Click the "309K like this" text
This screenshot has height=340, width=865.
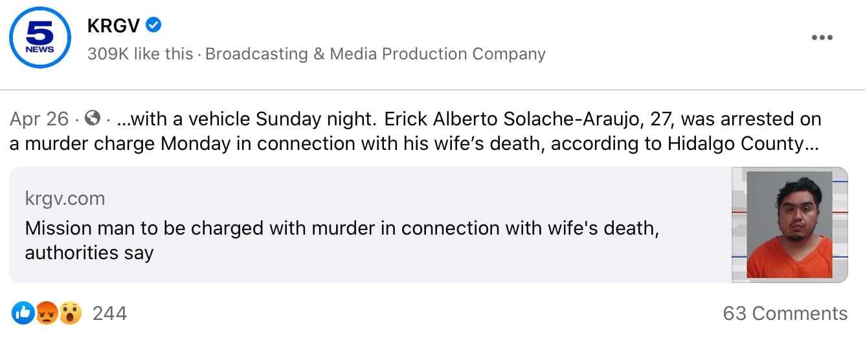pyautogui.click(x=140, y=54)
